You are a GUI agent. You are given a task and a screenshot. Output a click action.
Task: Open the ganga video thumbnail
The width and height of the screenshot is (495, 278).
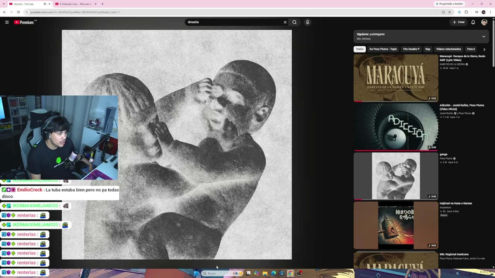(396, 176)
